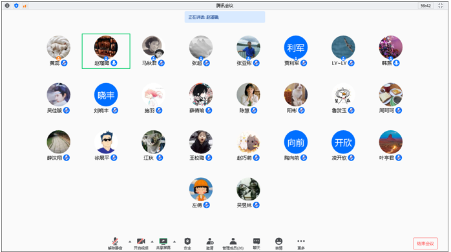The width and height of the screenshot is (451, 252).
Task: Open meeting info icon in title bar
Action: (x=7, y=5)
